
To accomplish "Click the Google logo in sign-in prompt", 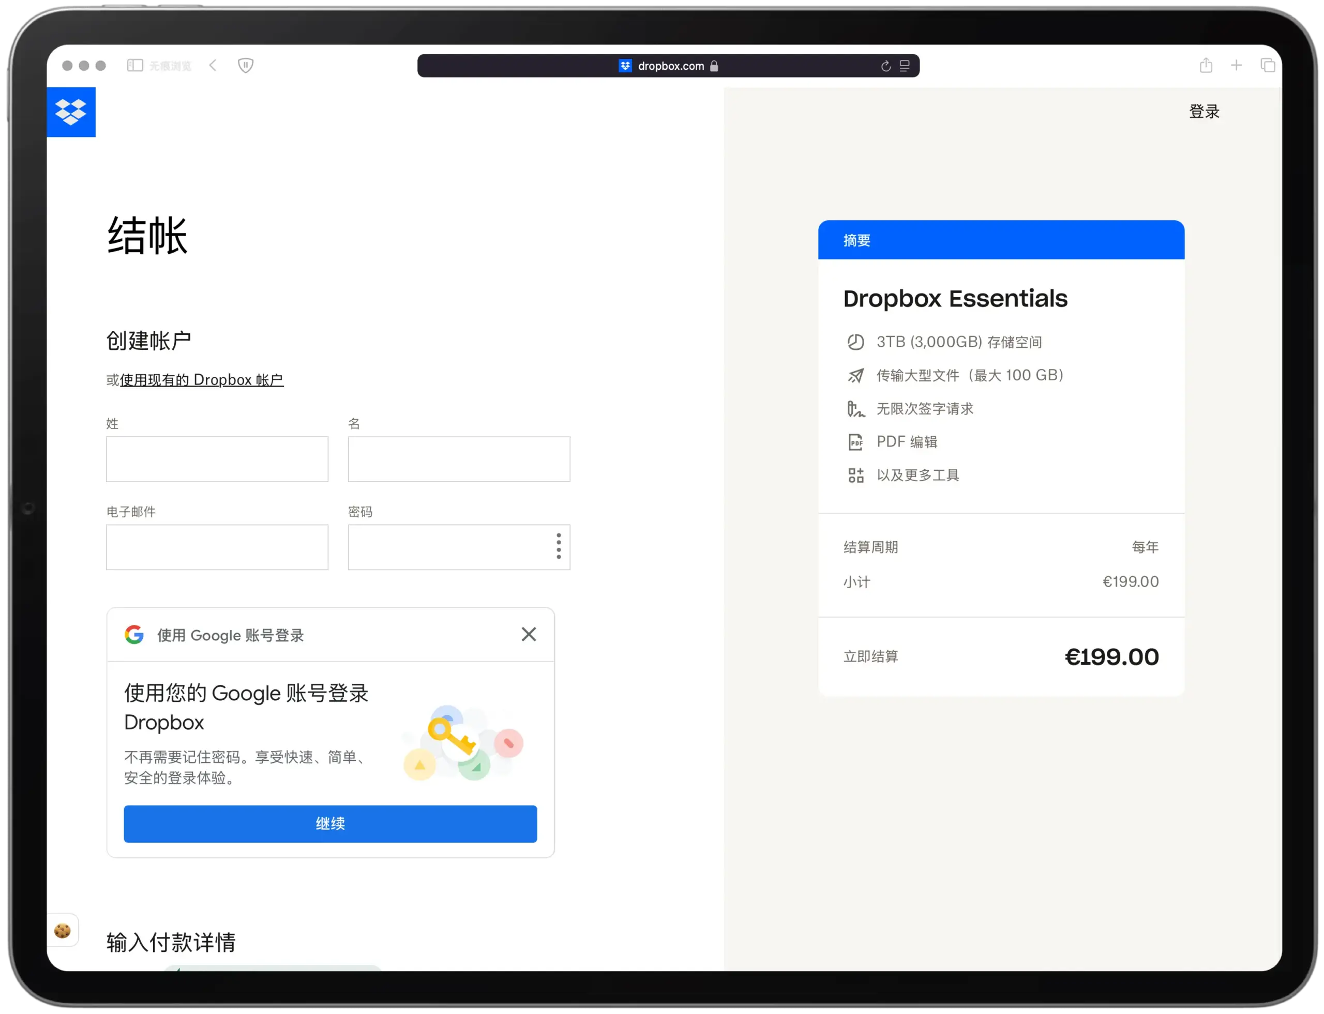I will coord(134,634).
